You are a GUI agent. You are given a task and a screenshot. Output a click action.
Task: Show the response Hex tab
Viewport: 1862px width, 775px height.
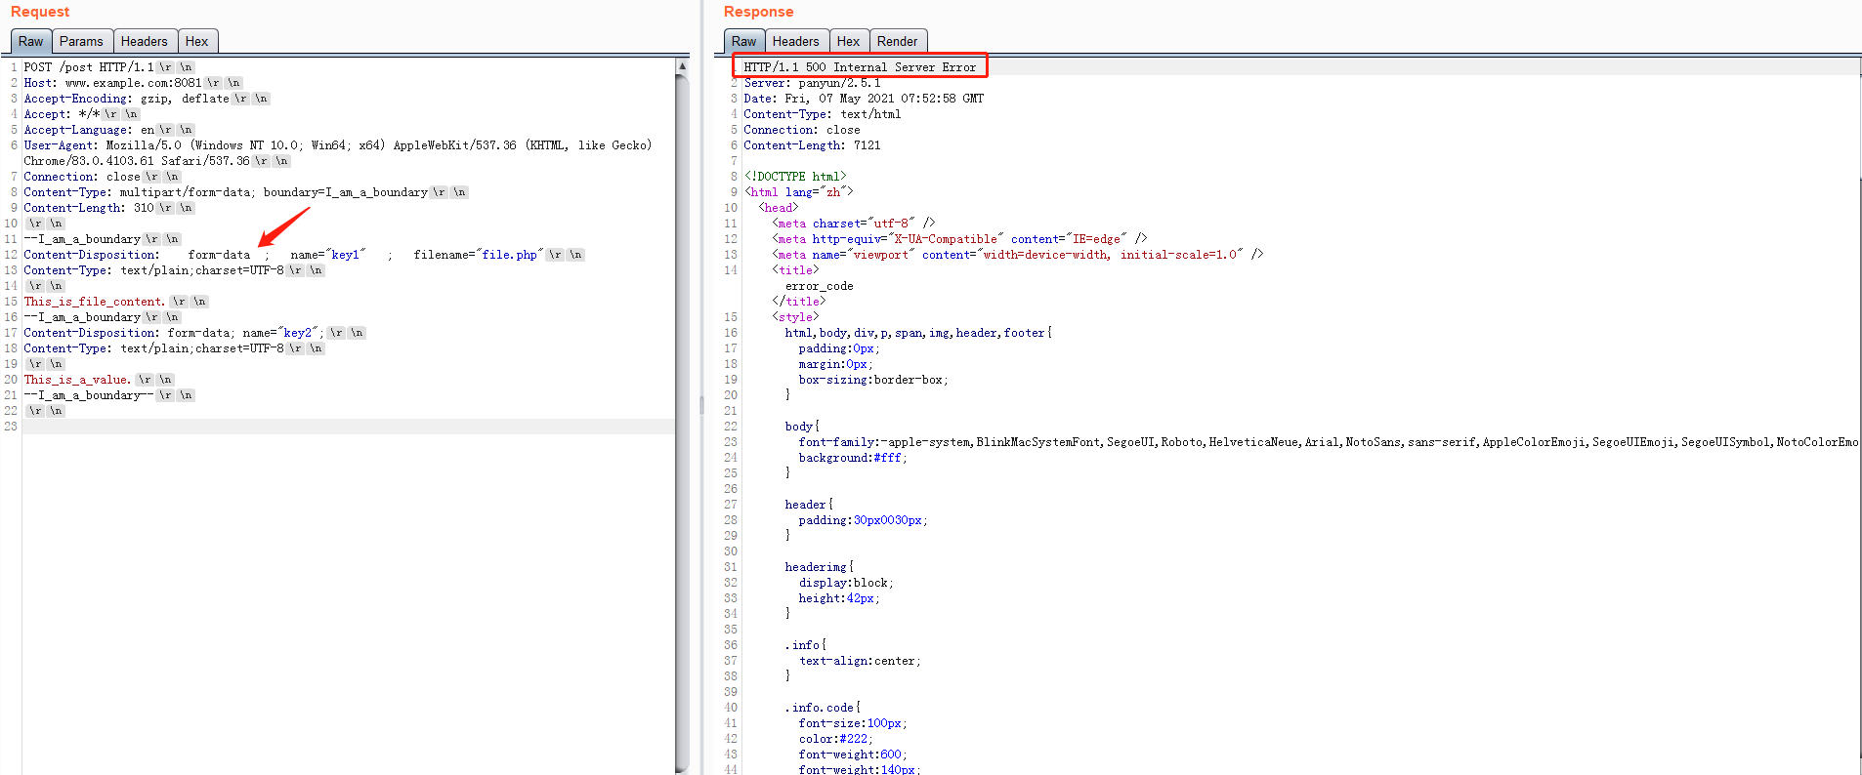(848, 41)
